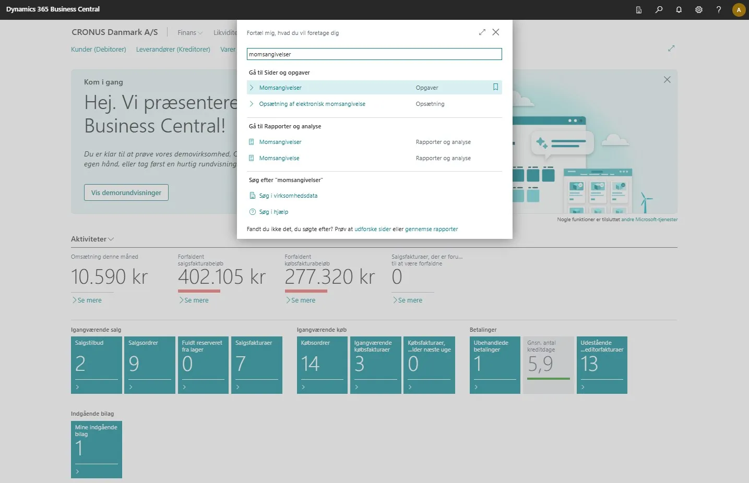The height and width of the screenshot is (483, 749).
Task: Click the document icon in top bar
Action: [x=639, y=9]
